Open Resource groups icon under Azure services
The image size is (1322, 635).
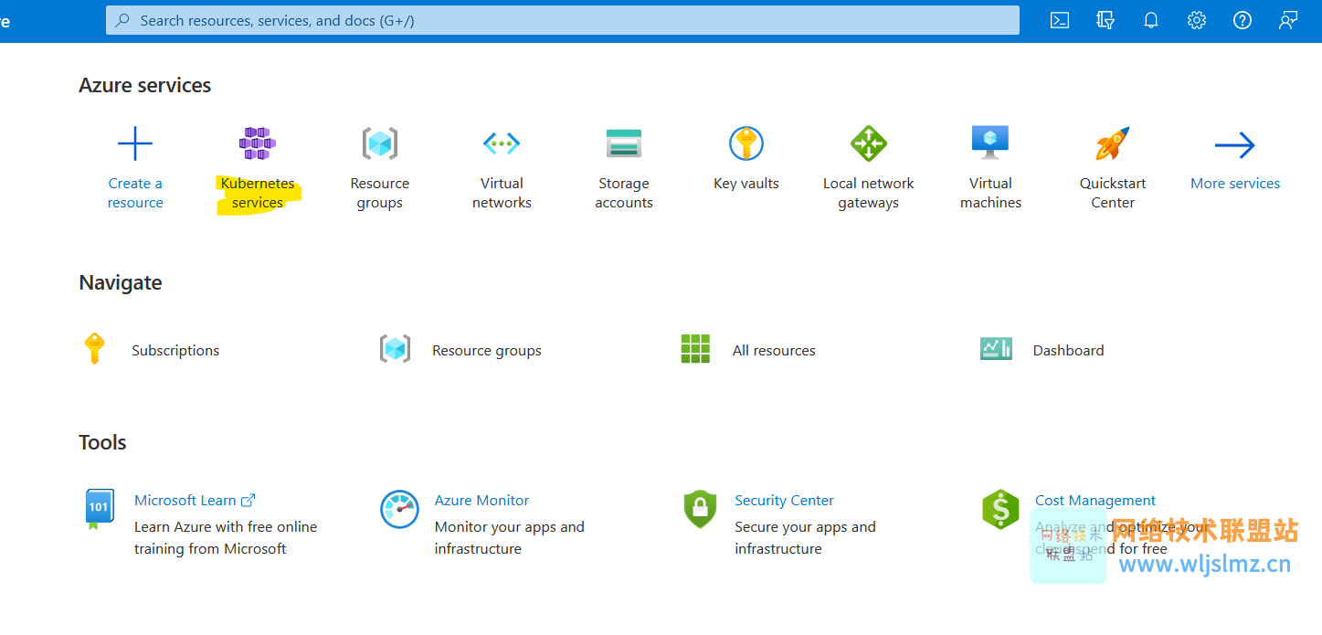tap(380, 143)
